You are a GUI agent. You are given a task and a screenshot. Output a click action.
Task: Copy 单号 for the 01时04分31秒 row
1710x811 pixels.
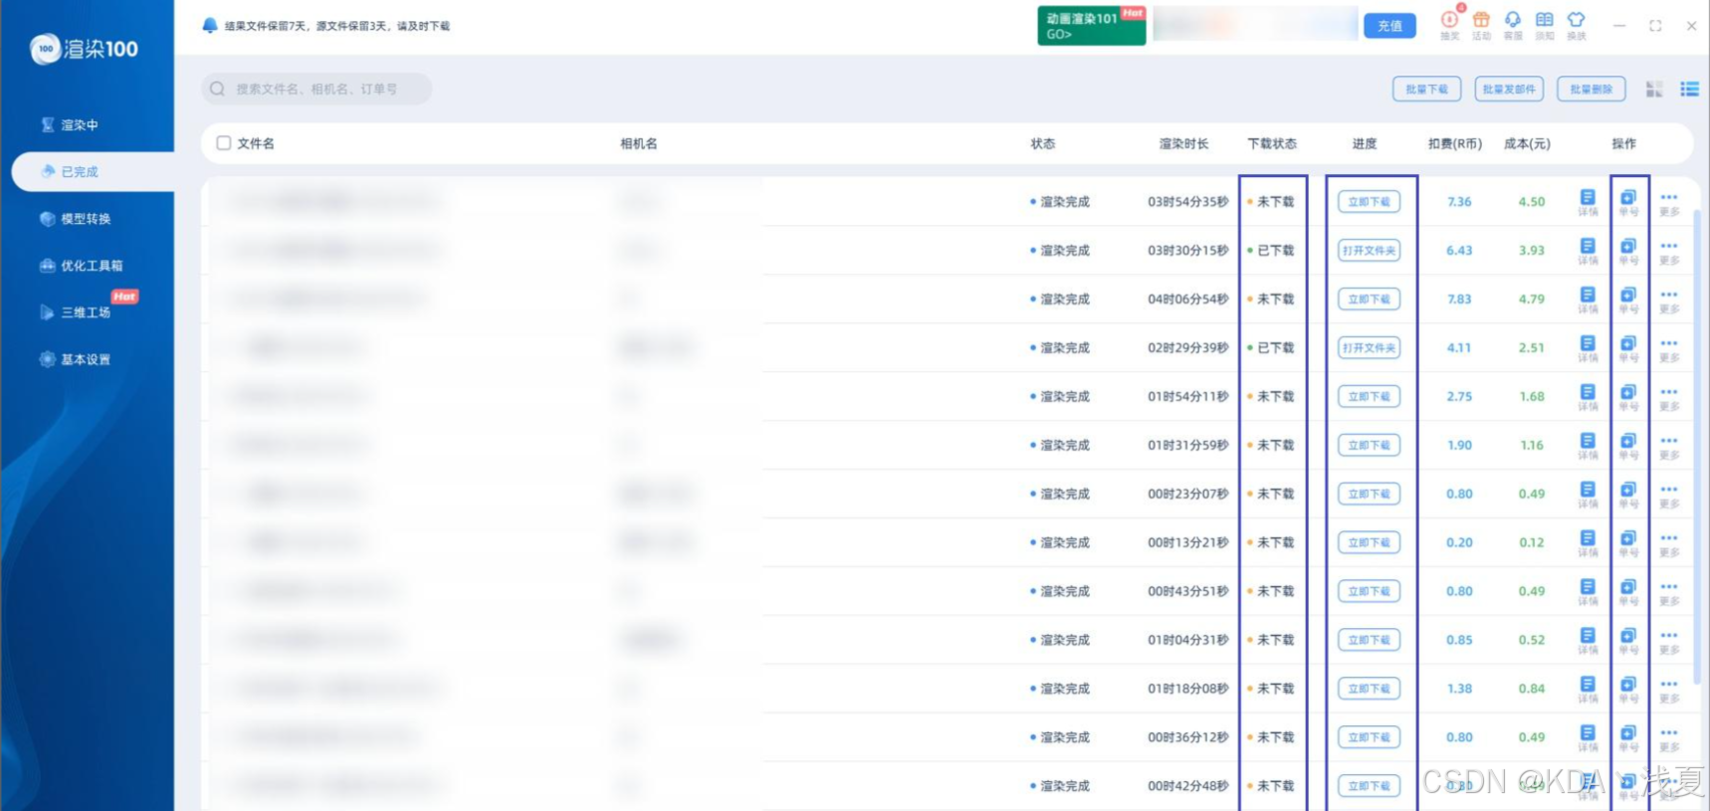(1628, 641)
